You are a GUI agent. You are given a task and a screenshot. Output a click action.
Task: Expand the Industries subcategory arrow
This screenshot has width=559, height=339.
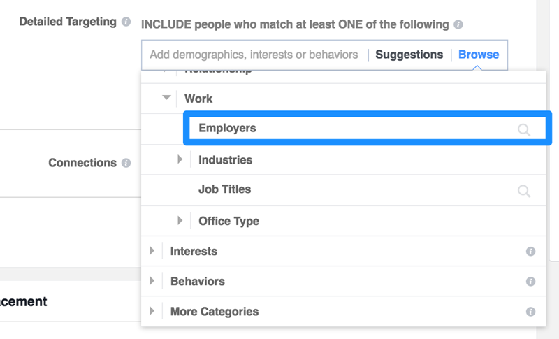tap(180, 159)
